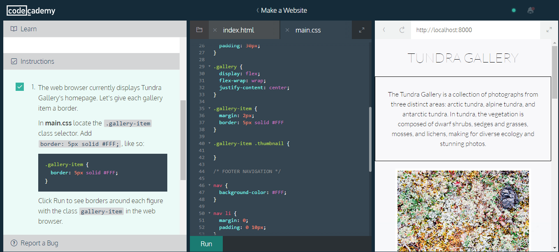Viewport: 559px width, 252px height.
Task: Collapse the .gallery rule fold arrow
Action: click(x=209, y=67)
